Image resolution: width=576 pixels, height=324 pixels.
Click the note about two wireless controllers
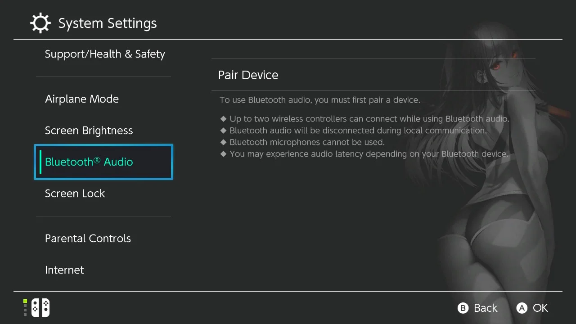point(369,119)
